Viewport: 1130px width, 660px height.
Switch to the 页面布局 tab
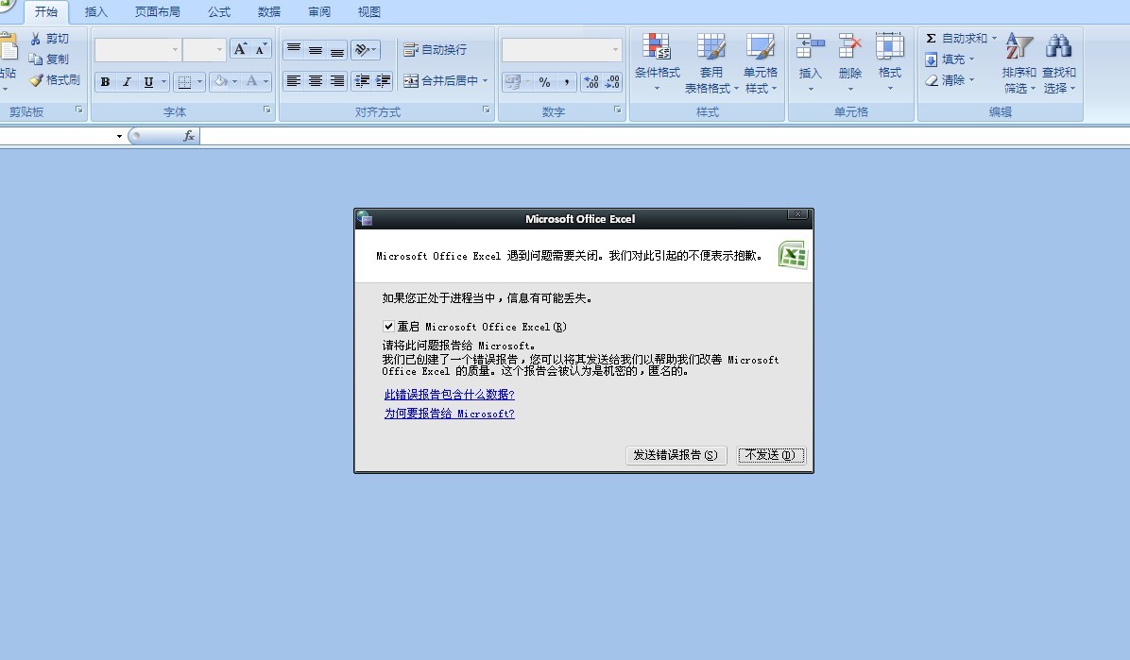click(157, 12)
